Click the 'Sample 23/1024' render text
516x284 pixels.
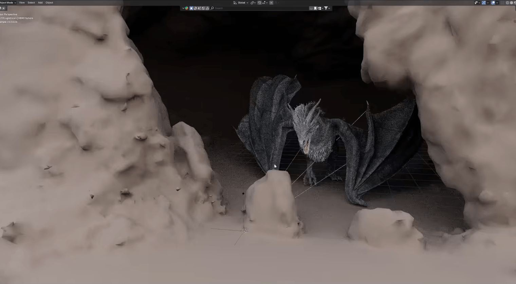coord(8,22)
